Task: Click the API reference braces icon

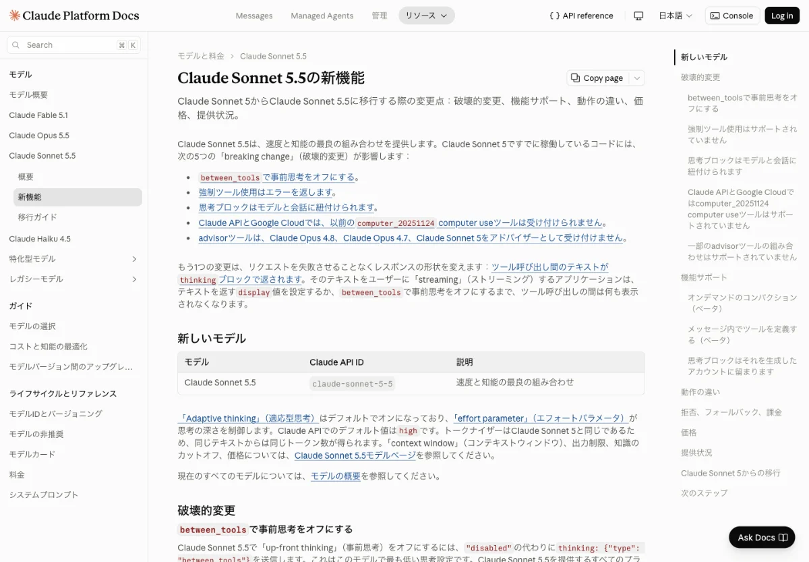Action: tap(554, 16)
